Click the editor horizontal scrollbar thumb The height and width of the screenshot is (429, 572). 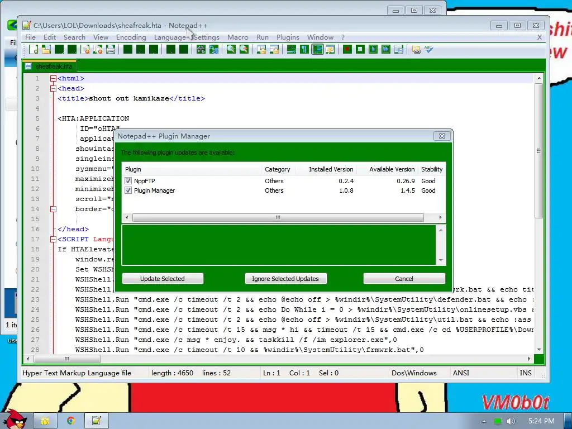coord(67,359)
